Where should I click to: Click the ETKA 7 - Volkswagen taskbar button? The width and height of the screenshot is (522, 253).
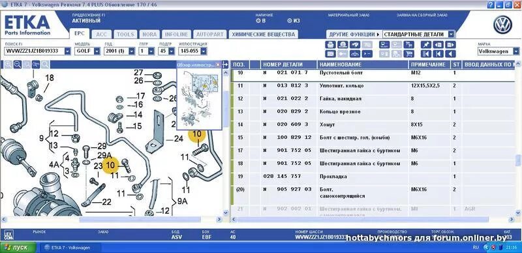[70, 248]
